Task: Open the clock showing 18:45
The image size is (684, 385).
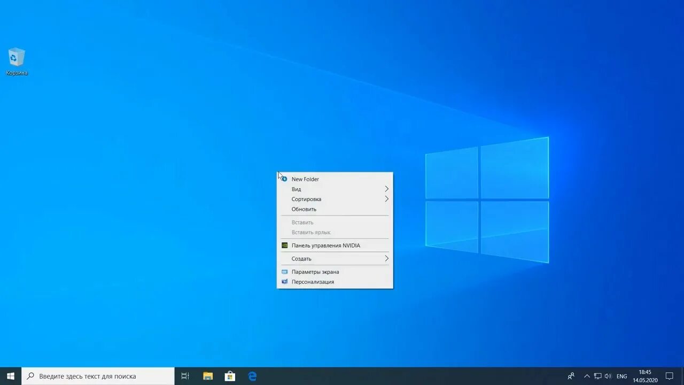Action: (645, 376)
